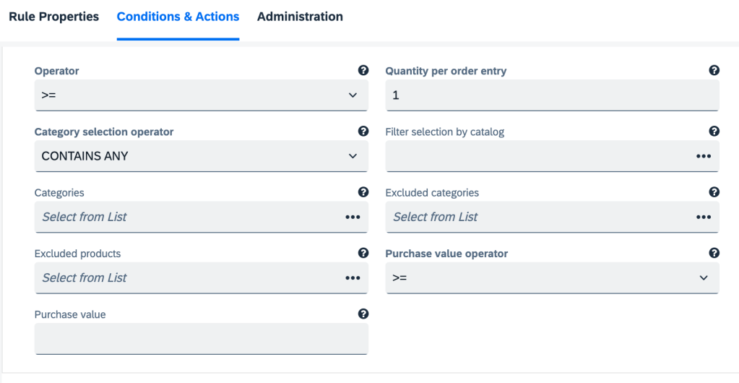View help for Purchase value operator
Image resolution: width=739 pixels, height=383 pixels.
[x=714, y=253]
